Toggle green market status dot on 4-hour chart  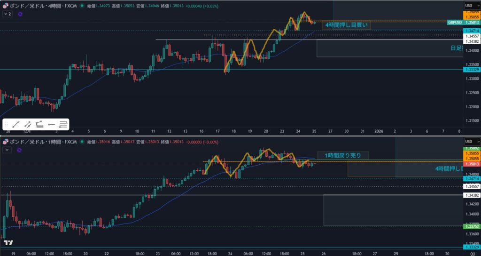tap(83, 6)
